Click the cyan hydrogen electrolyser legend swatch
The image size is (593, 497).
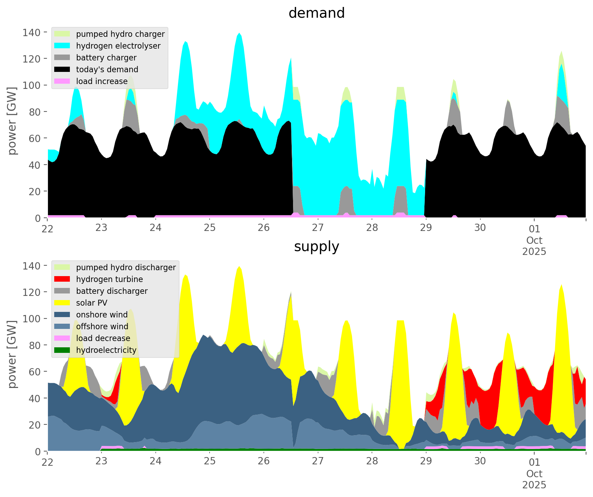coord(62,46)
